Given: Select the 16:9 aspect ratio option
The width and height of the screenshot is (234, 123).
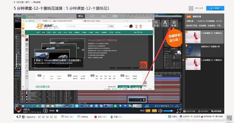Looking at the screenshot, I should pos(104,16).
